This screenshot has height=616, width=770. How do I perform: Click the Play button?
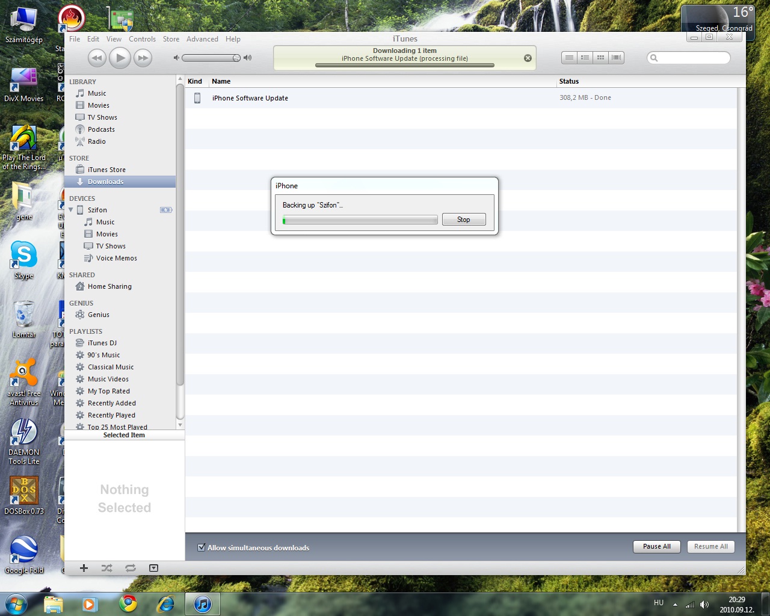point(120,58)
